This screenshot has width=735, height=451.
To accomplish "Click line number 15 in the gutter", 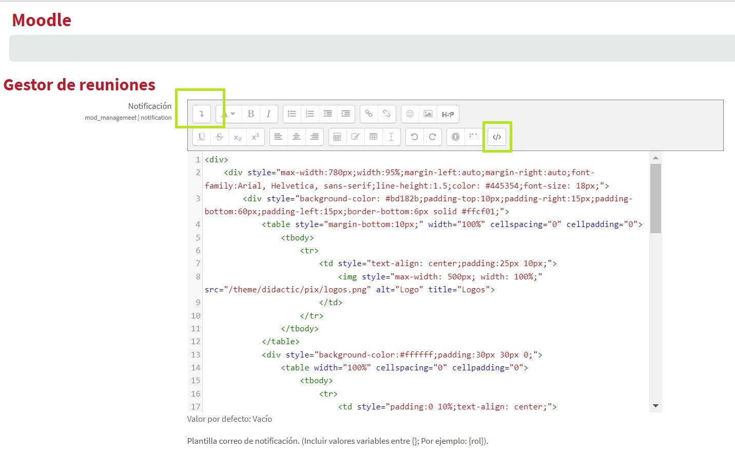I will pos(196,381).
